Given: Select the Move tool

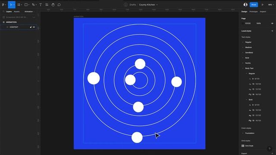Looking at the screenshot, I should tap(11, 5).
